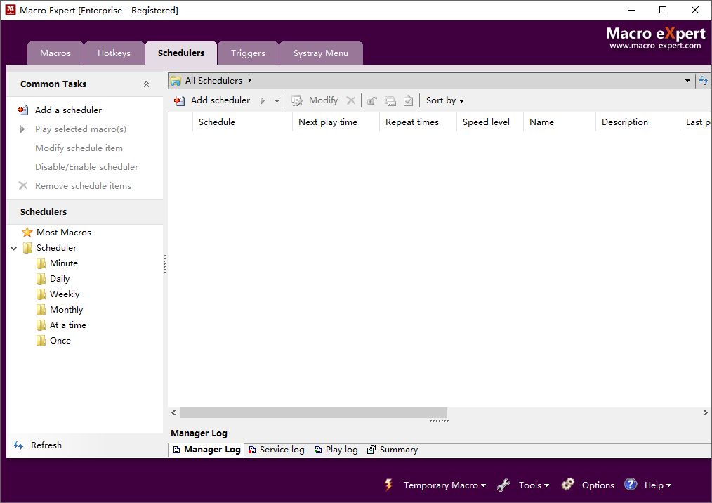Switch to the Hotkeys tab
The height and width of the screenshot is (503, 712).
click(114, 53)
